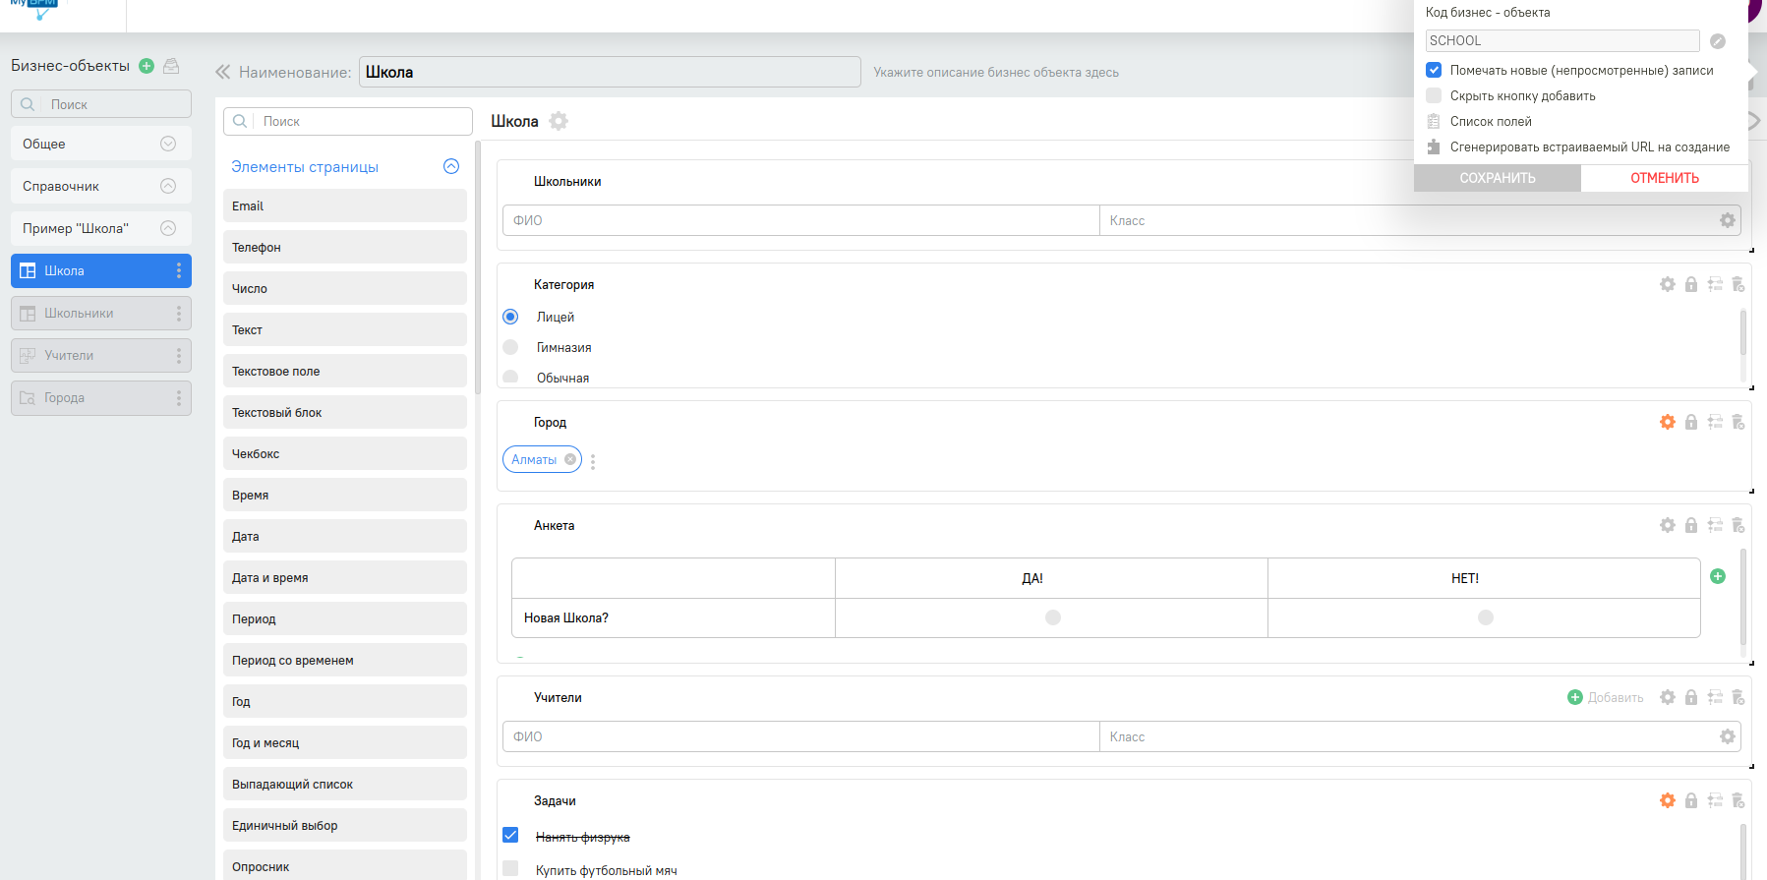Collapse the Справочник group
This screenshot has width=1767, height=880.
[168, 186]
